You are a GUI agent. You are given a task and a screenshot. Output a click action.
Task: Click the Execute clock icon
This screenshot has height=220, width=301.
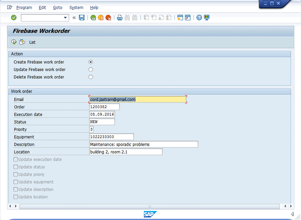point(14,42)
